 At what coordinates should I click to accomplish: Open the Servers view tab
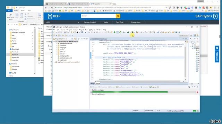coord(111,87)
